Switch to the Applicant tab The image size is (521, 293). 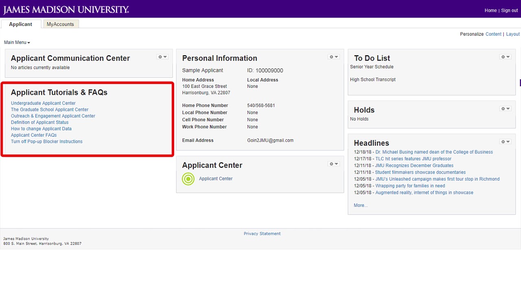(21, 24)
